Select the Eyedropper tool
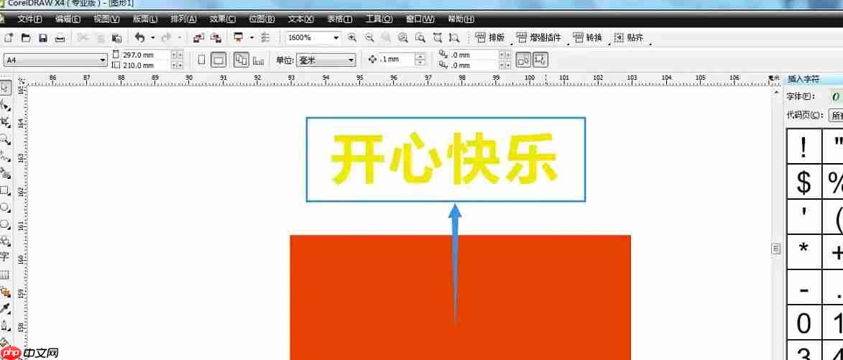The height and width of the screenshot is (360, 843). click(5, 308)
